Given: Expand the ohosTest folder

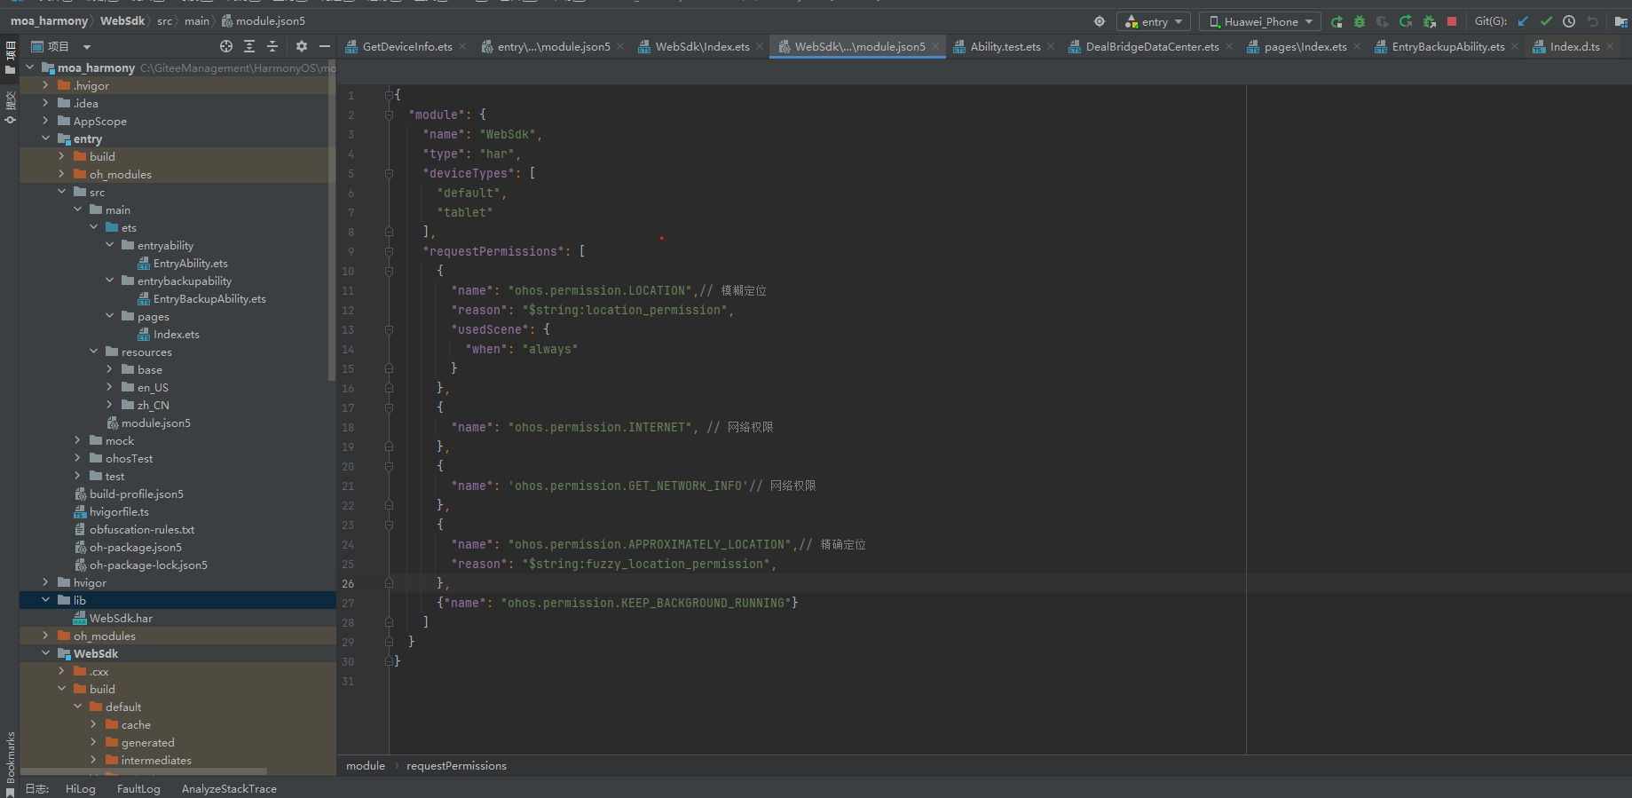Looking at the screenshot, I should (77, 458).
